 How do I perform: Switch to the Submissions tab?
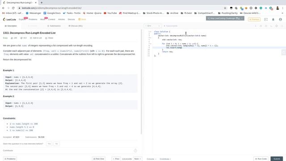pyautogui.click(x=54, y=26)
